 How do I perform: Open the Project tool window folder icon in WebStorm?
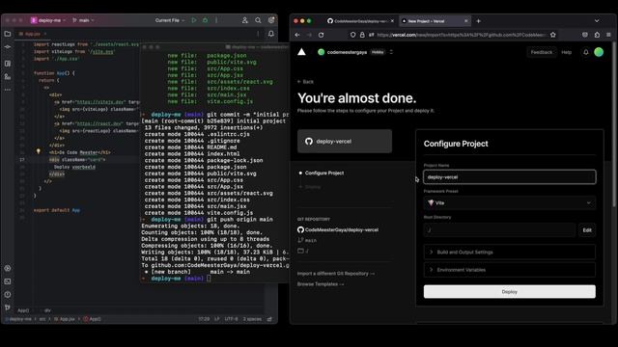pos(8,34)
